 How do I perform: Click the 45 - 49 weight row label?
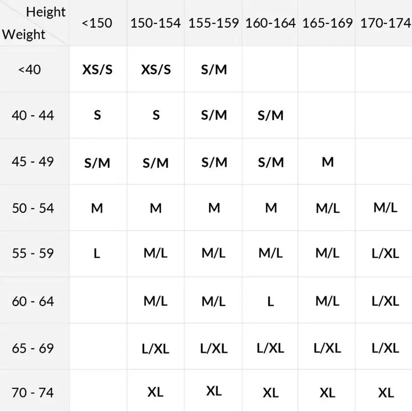pyautogui.click(x=33, y=162)
